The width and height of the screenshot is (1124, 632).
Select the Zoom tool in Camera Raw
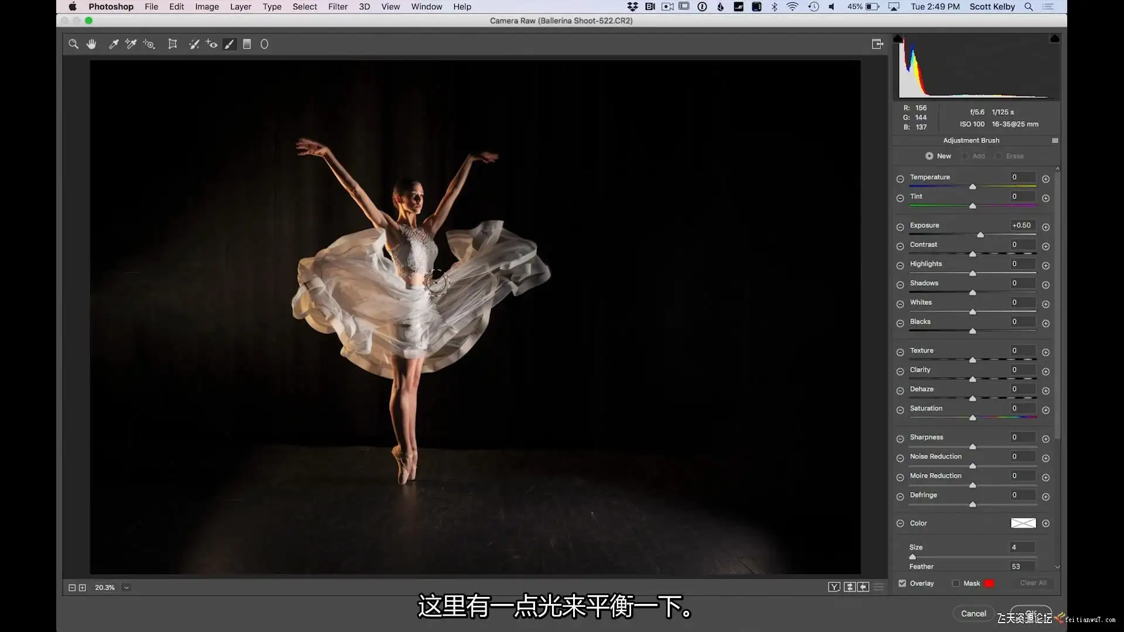click(73, 44)
